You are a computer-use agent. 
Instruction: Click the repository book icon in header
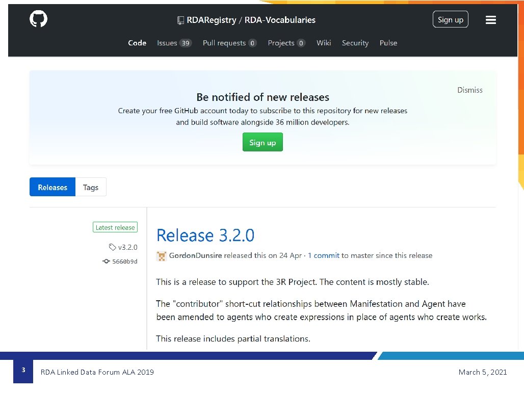[180, 20]
